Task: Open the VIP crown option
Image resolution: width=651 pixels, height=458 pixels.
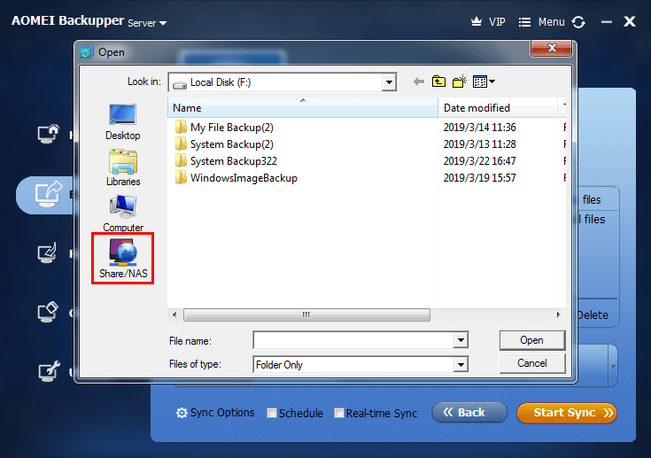Action: click(x=488, y=21)
